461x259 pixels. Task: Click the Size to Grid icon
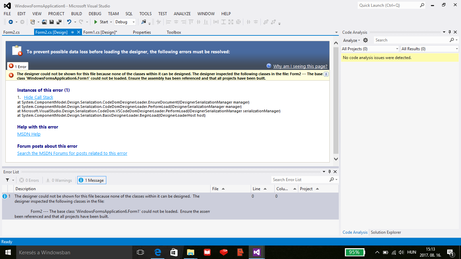coord(239,22)
